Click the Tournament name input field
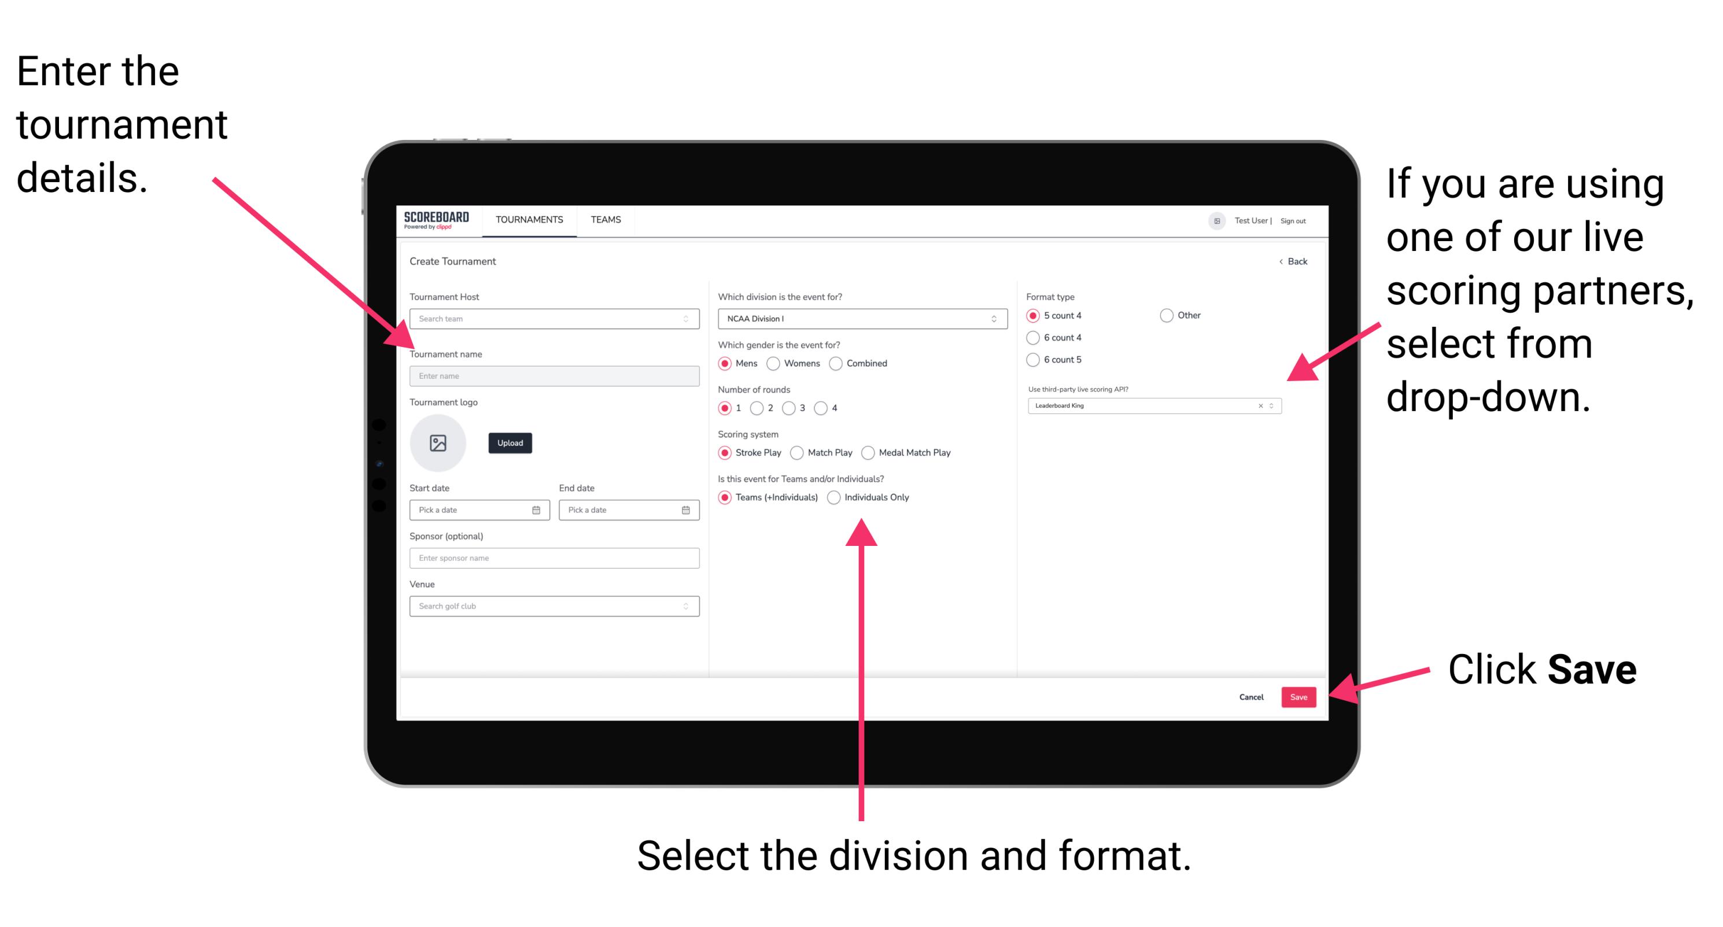1723x927 pixels. (x=552, y=375)
